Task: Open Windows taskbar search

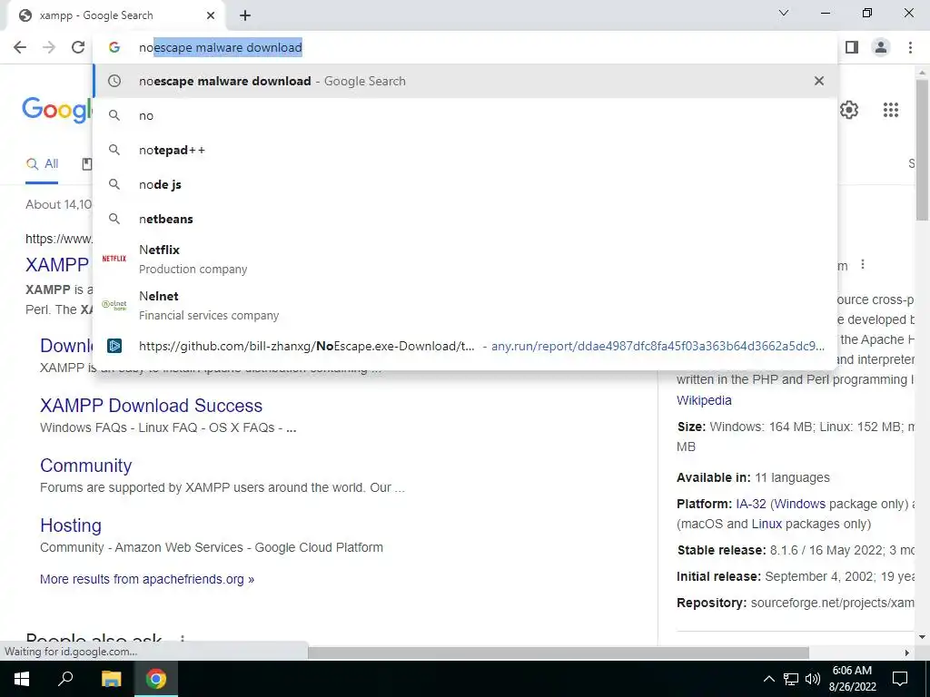Action: click(x=65, y=679)
